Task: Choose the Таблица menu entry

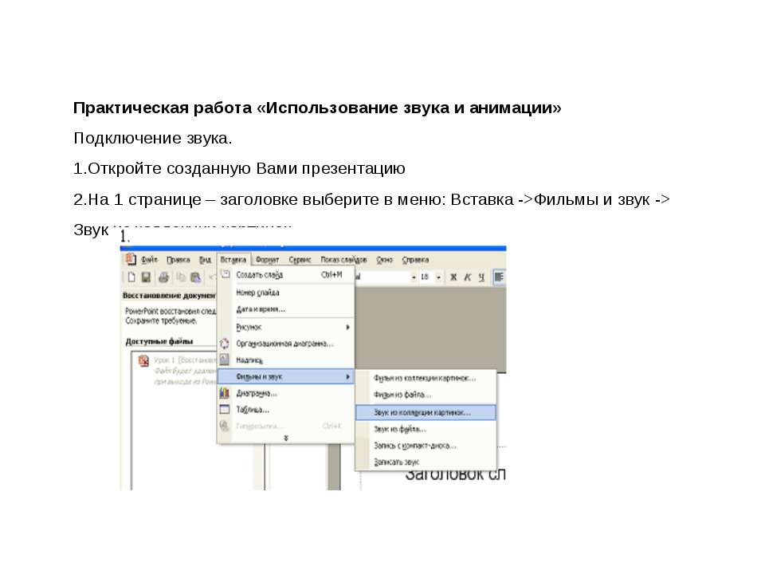Action: tap(286, 410)
